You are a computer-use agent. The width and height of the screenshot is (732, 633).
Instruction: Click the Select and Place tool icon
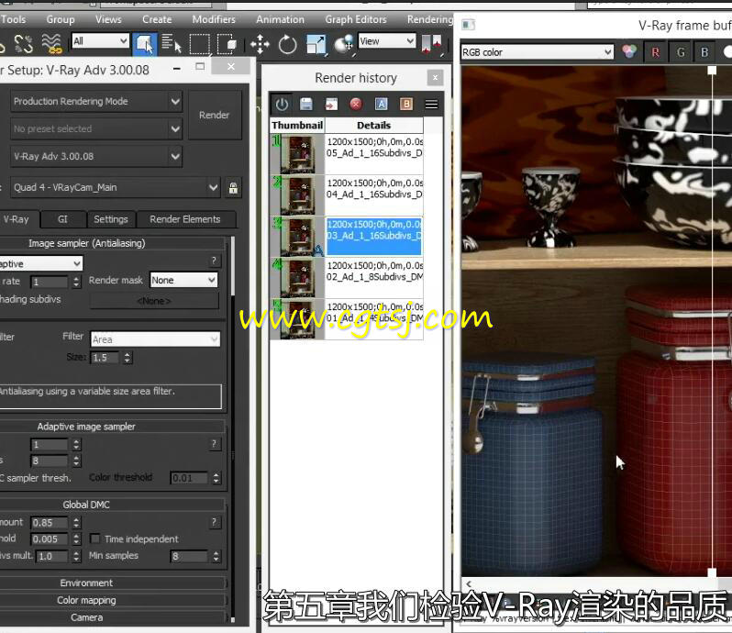[x=344, y=45]
